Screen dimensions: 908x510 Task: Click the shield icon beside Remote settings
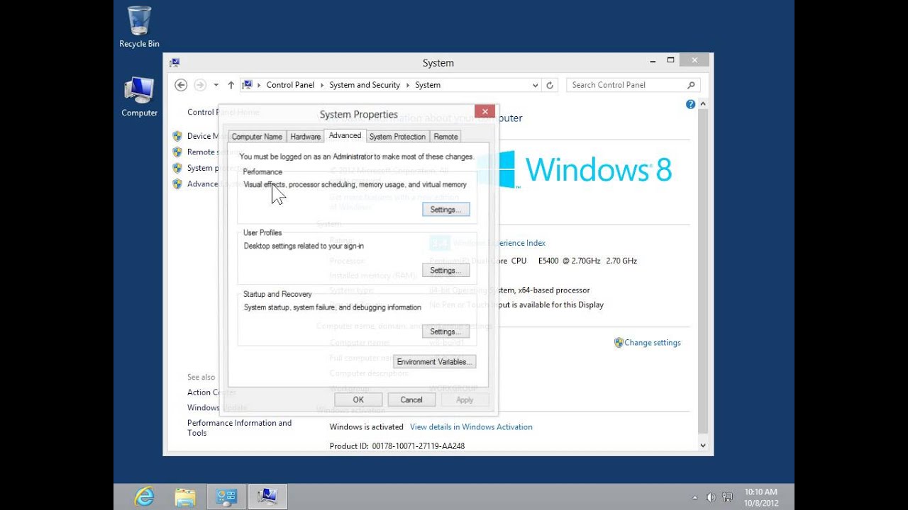pyautogui.click(x=177, y=152)
